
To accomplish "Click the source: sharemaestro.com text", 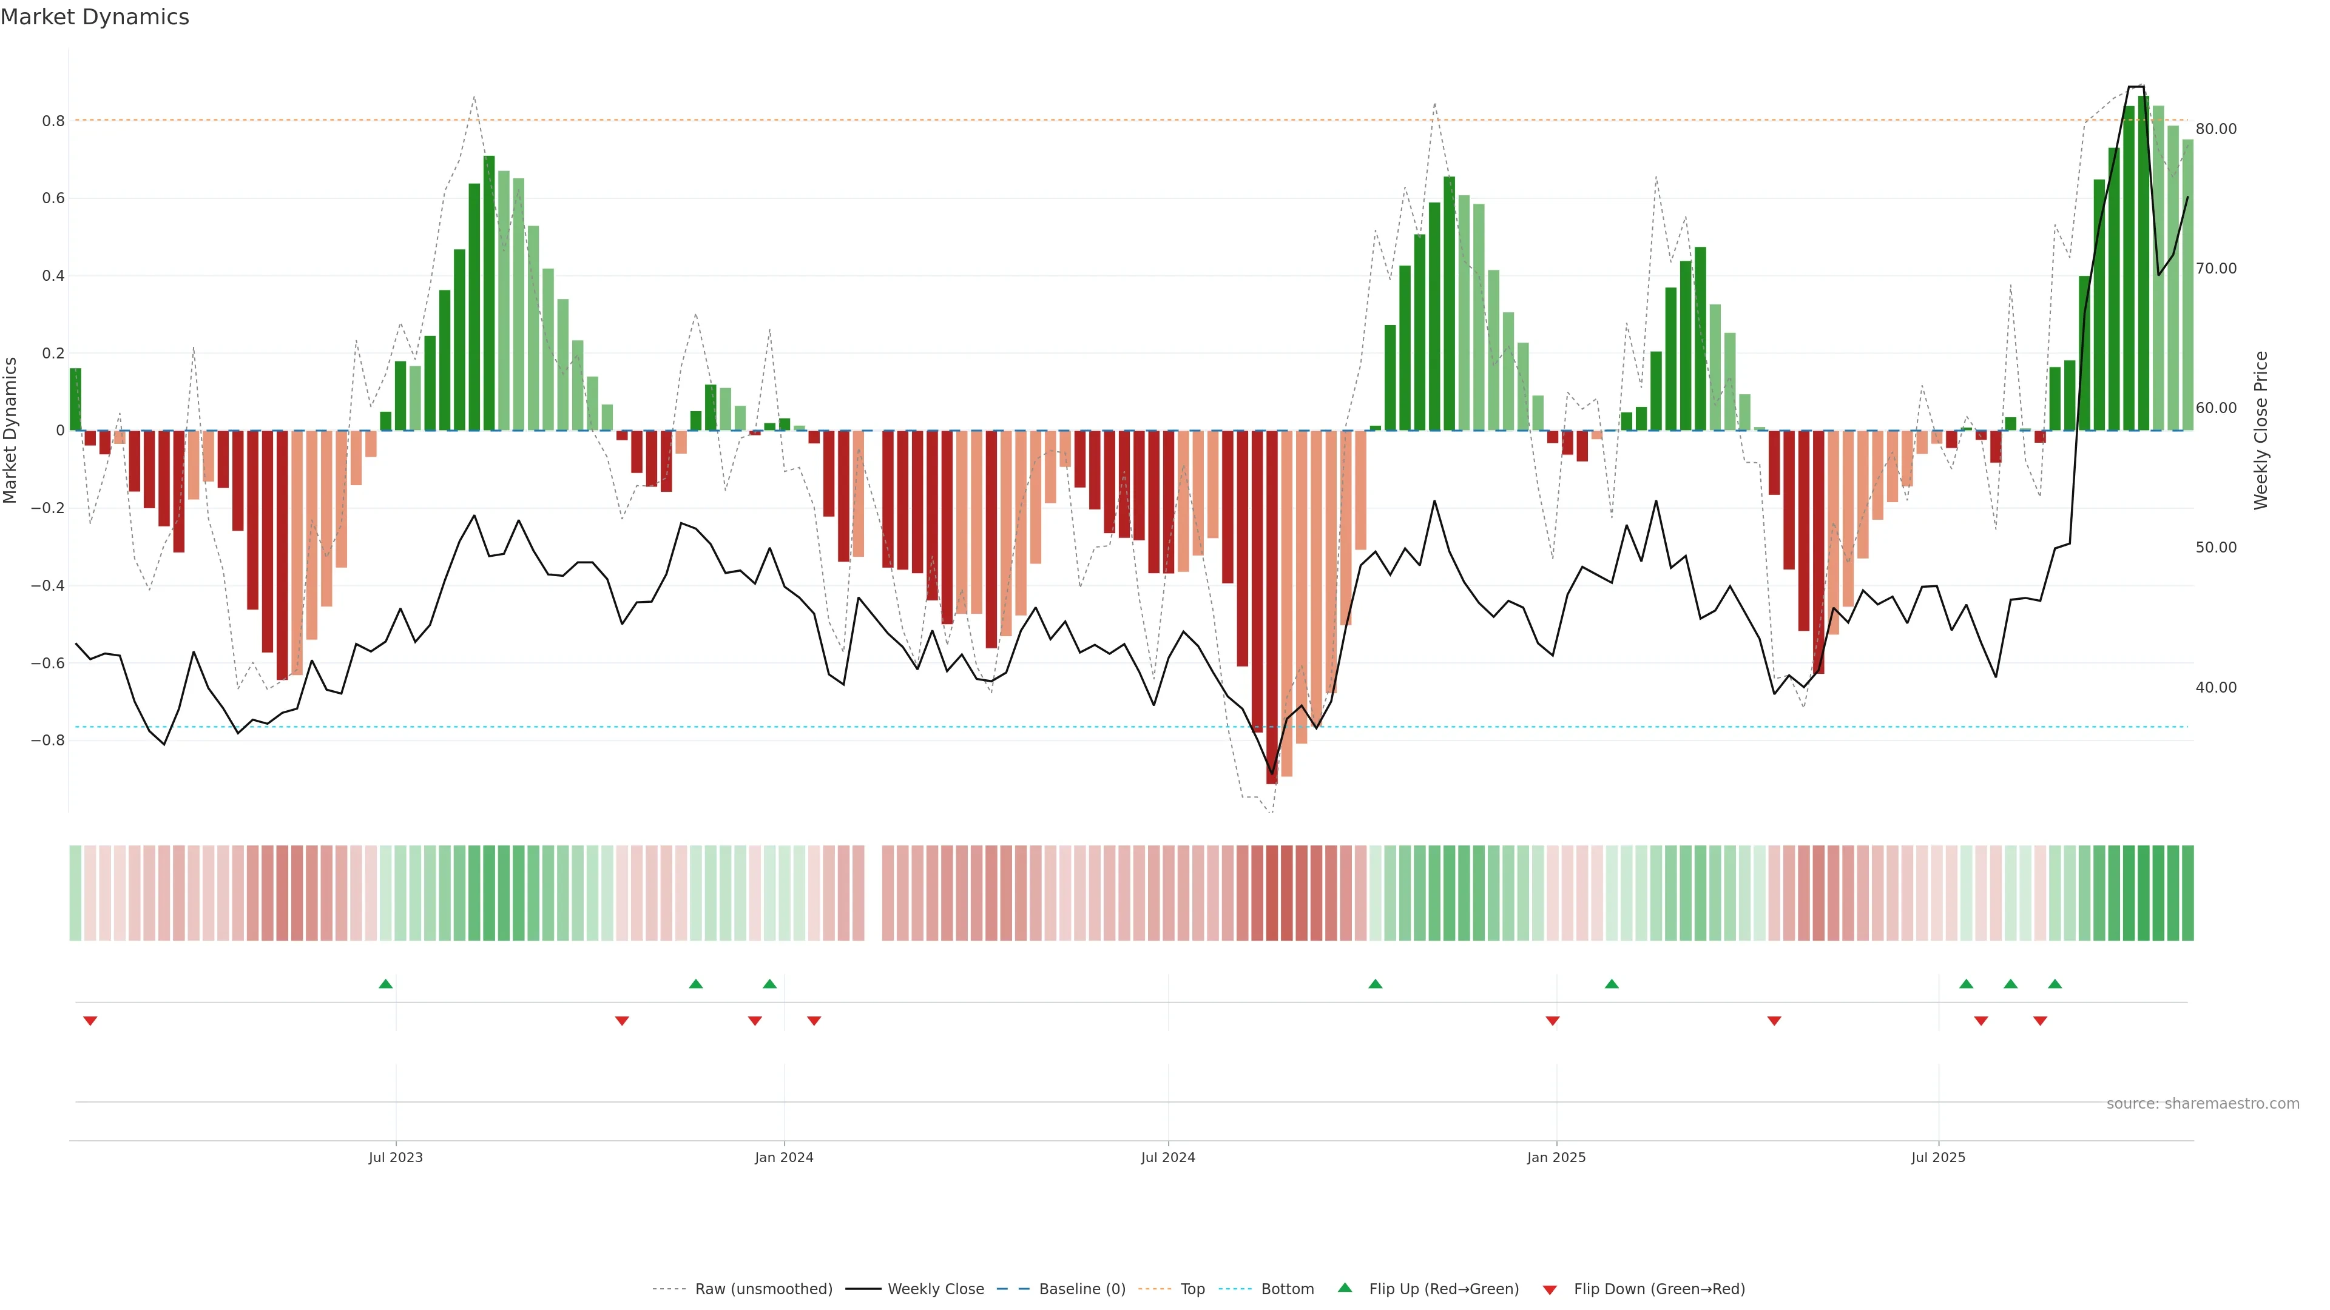I will coord(2203,1104).
